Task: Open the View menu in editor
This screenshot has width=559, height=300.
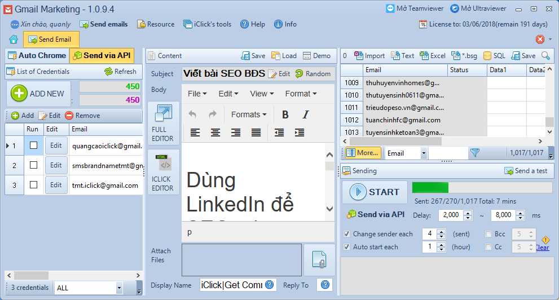Action: point(262,94)
